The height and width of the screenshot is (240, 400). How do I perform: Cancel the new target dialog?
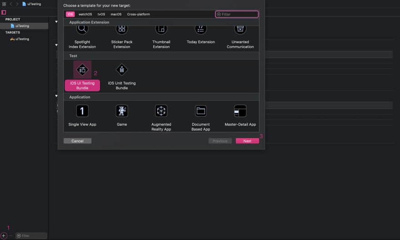(x=77, y=141)
